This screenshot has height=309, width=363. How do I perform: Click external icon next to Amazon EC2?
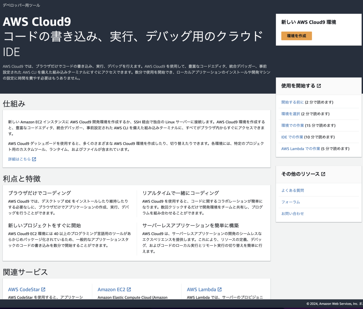coord(129,289)
